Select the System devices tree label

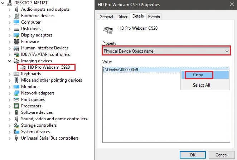click(35, 132)
